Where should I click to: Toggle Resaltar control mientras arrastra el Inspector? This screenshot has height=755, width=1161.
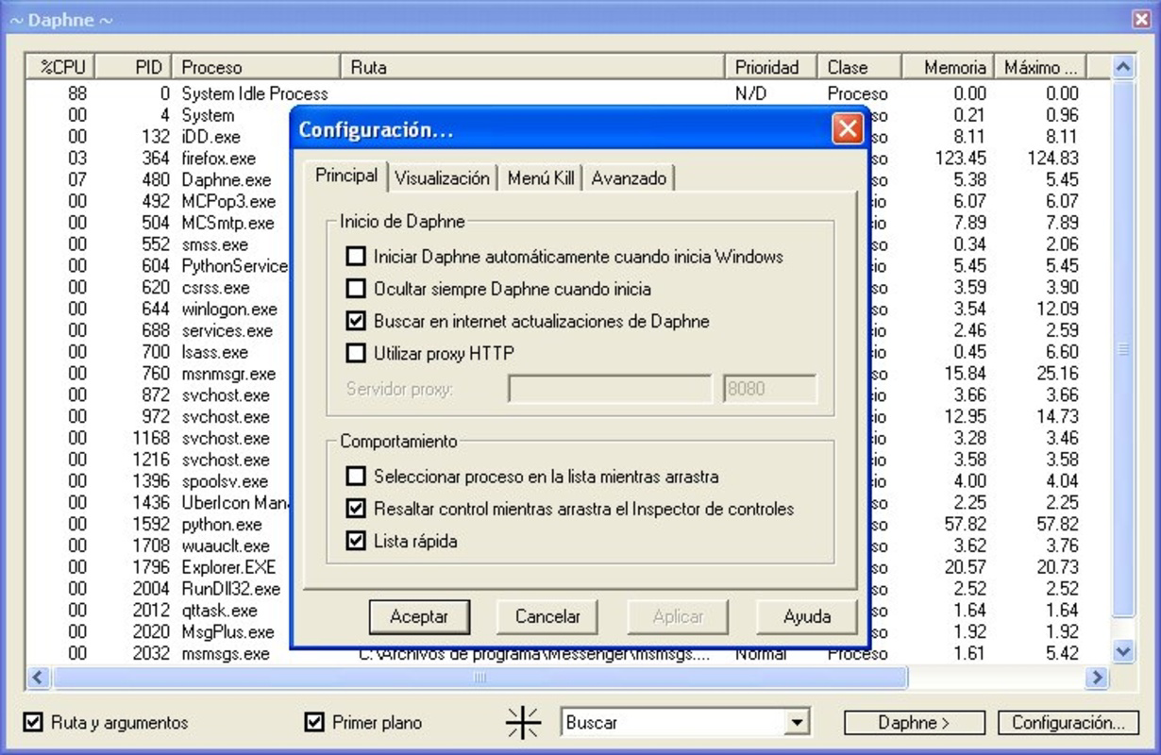pos(355,509)
